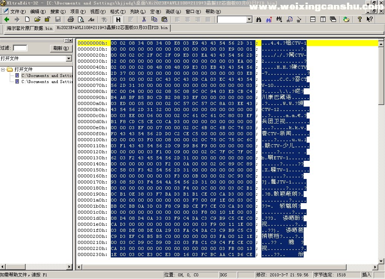
Task: Click the 插入 insert mode status indicator
Action: coord(367,275)
